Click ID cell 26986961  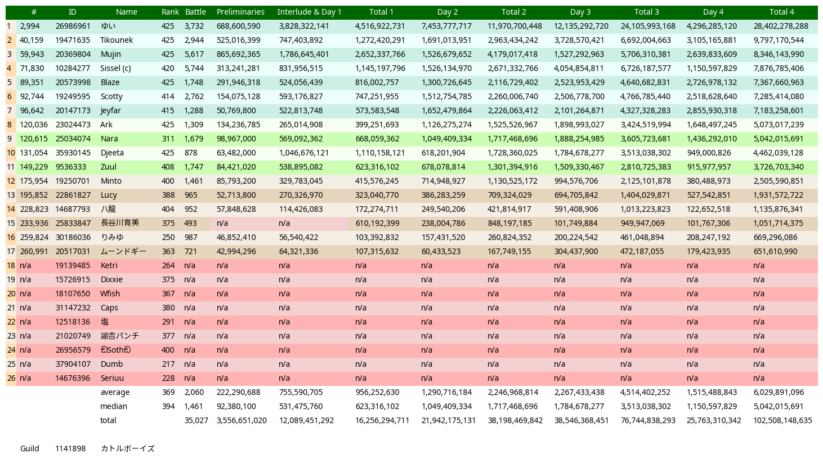[73, 26]
